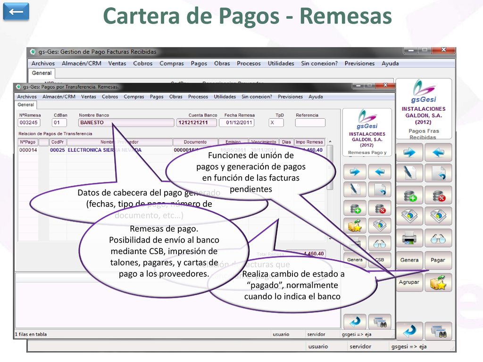
Task: Click the document undo icon in Facturas Recibidas window
Action: pyautogui.click(x=438, y=173)
